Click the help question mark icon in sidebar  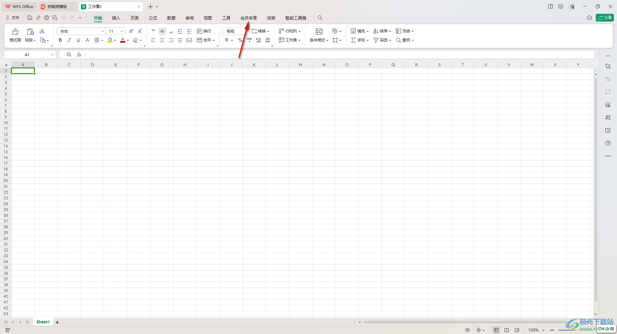[608, 143]
